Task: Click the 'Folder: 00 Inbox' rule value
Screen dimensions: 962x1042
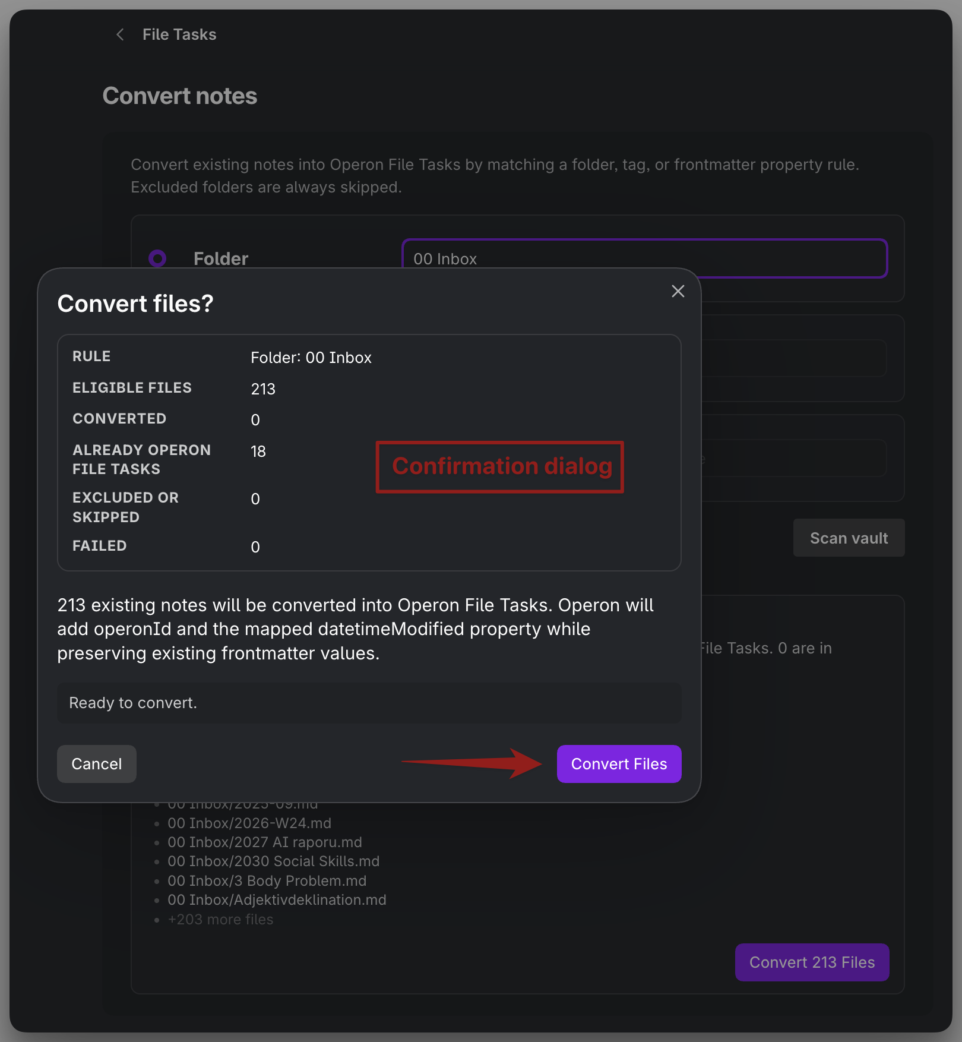Action: coord(311,358)
